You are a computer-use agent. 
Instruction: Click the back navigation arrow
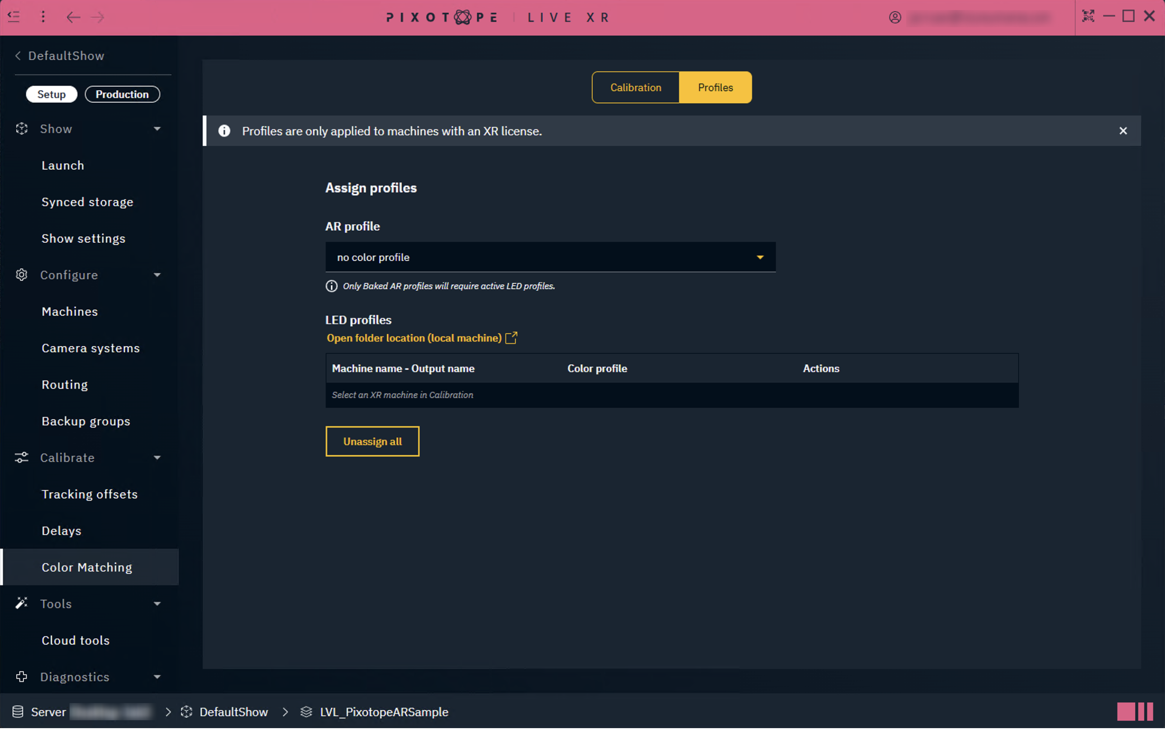tap(73, 18)
